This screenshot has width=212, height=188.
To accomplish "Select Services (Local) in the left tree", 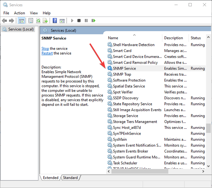I will (x=19, y=29).
